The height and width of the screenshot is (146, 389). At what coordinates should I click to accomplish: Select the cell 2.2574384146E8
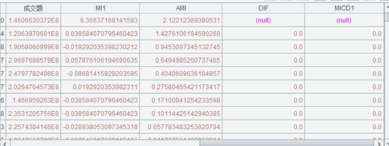point(33,127)
